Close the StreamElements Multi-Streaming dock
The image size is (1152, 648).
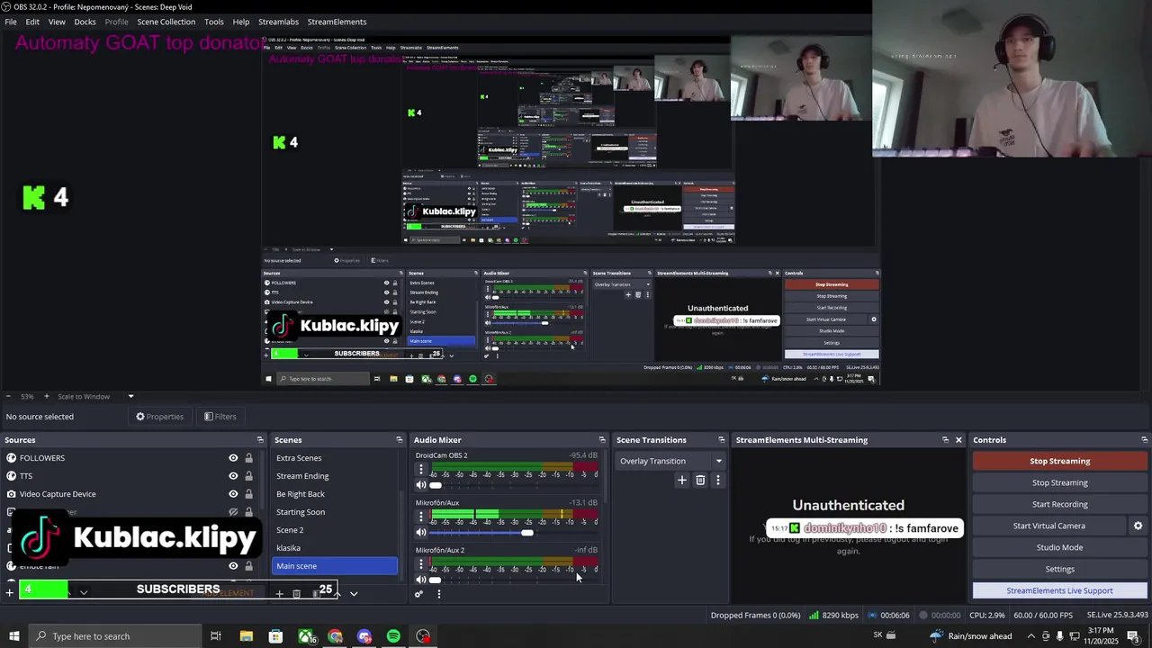[958, 440]
